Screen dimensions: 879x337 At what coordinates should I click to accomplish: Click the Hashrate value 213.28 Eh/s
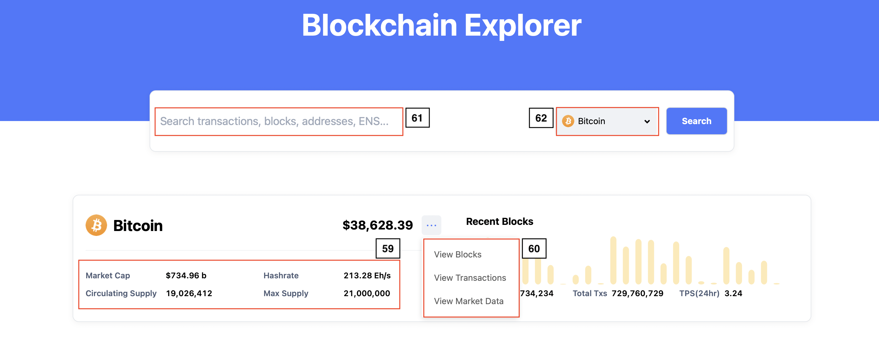(367, 275)
